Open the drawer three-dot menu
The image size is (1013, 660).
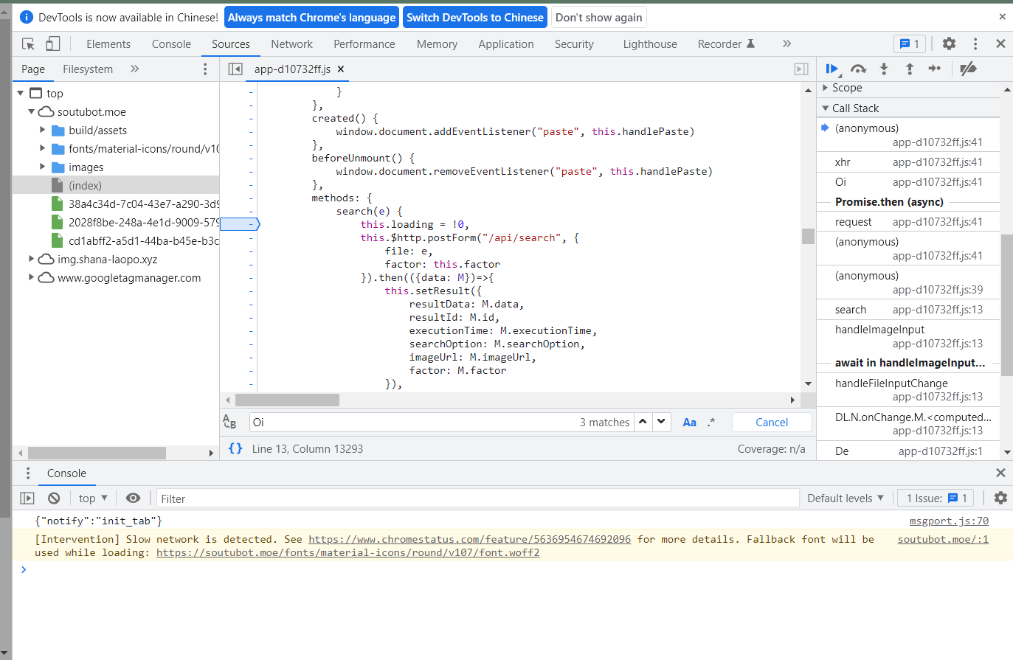coord(28,473)
